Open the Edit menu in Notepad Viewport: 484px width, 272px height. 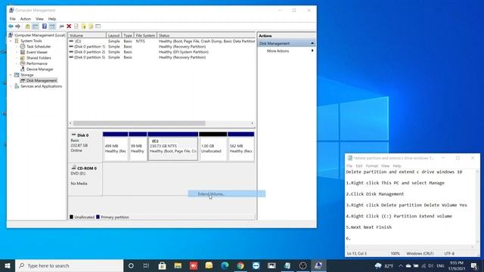click(359, 166)
